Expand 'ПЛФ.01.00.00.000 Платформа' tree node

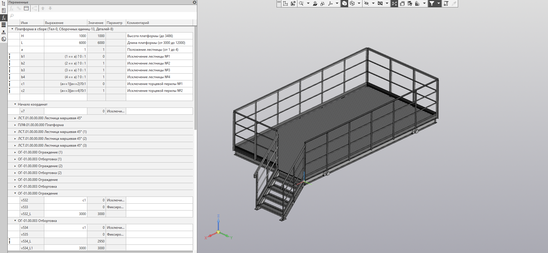(x=15, y=125)
